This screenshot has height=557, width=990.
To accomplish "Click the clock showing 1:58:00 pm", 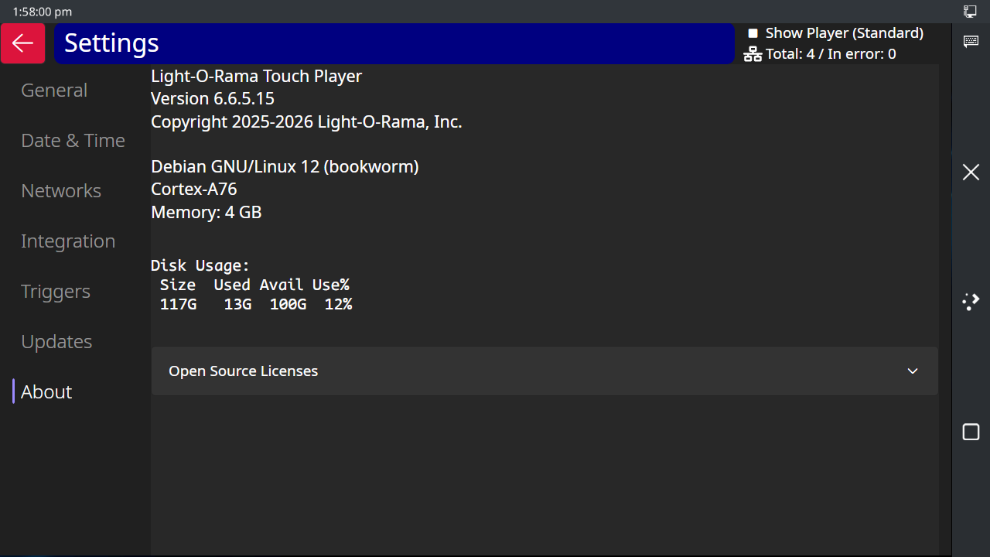I will point(43,12).
